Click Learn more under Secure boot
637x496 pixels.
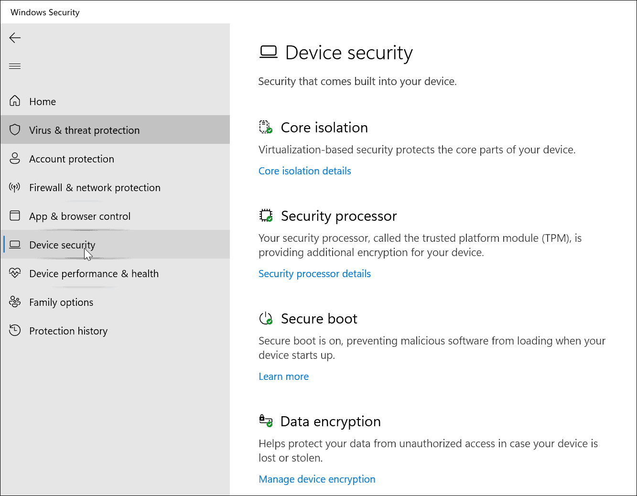[x=283, y=376]
